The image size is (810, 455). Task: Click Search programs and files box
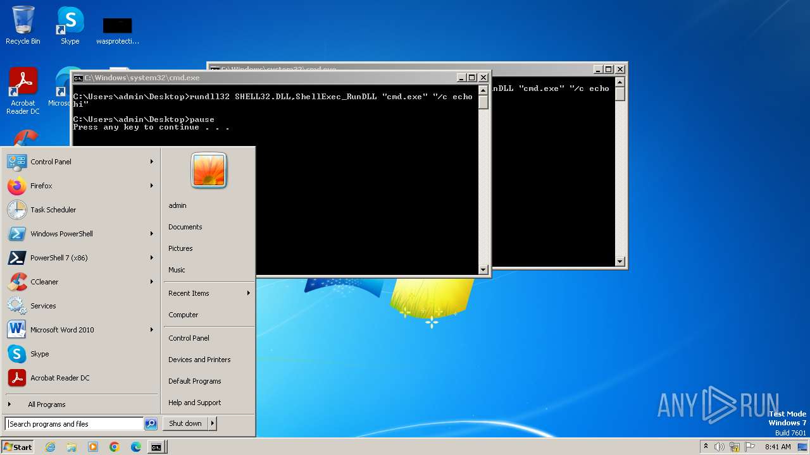[74, 423]
